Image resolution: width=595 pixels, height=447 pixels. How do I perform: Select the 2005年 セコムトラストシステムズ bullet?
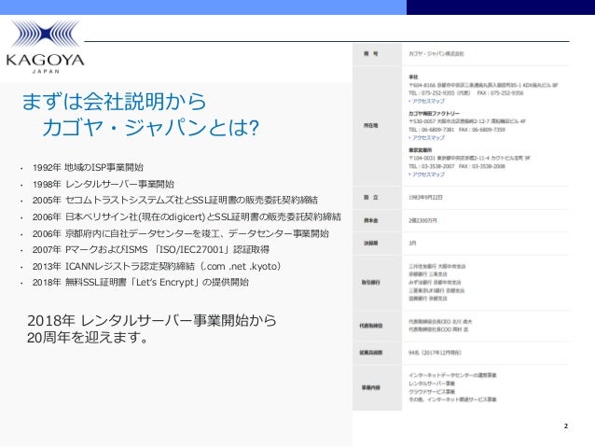click(175, 200)
